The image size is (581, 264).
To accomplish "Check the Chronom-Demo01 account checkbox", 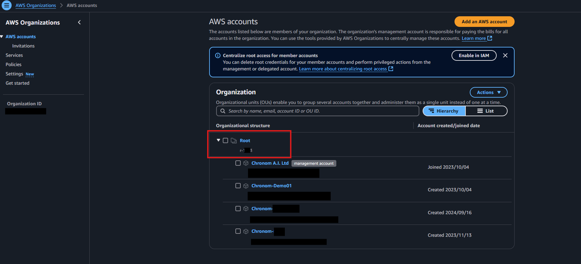I will [238, 186].
